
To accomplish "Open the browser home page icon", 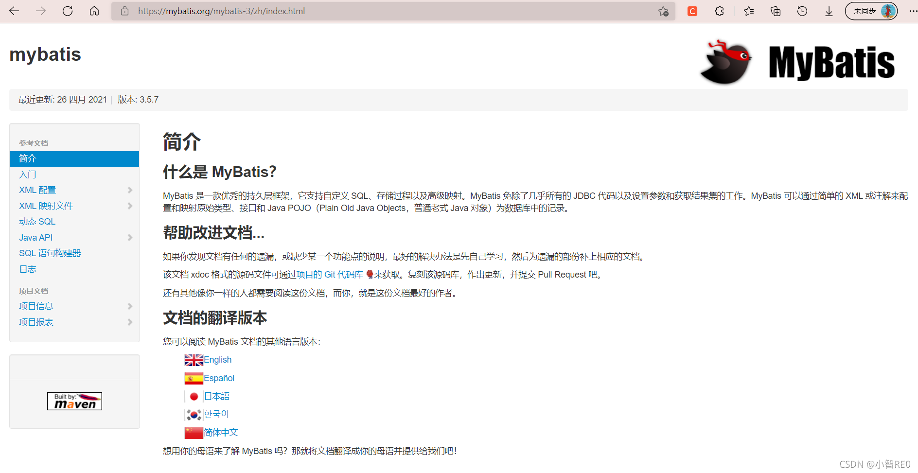I will pos(94,11).
